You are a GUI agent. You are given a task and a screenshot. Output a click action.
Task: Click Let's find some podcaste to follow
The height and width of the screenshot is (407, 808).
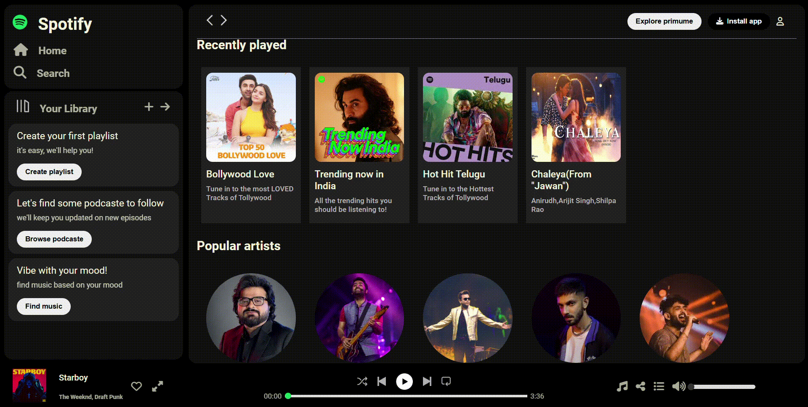(90, 203)
